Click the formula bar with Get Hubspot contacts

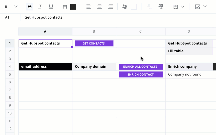click(118, 17)
